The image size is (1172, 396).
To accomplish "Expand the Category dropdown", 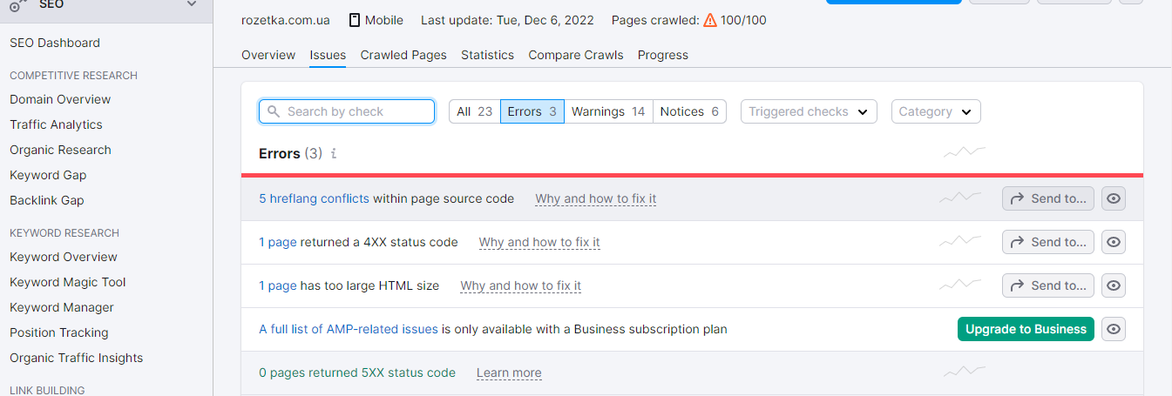I will 936,111.
